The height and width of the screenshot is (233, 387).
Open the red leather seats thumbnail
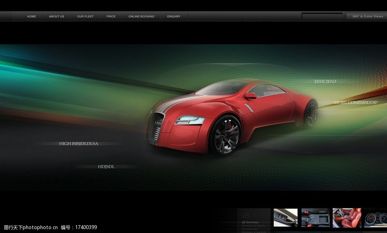pyautogui.click(x=347, y=217)
